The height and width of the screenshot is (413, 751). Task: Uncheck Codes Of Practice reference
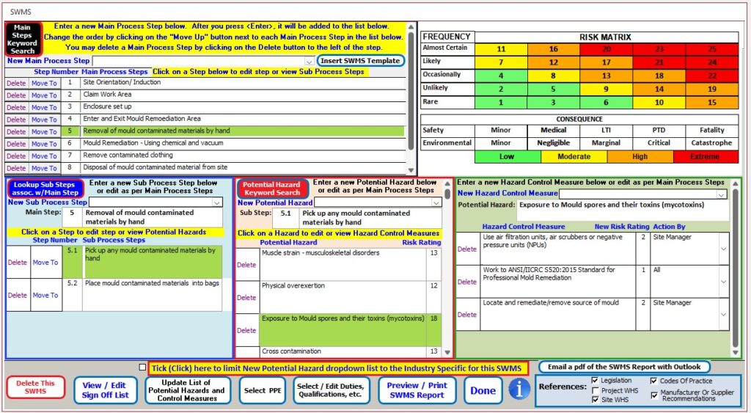[x=653, y=381]
